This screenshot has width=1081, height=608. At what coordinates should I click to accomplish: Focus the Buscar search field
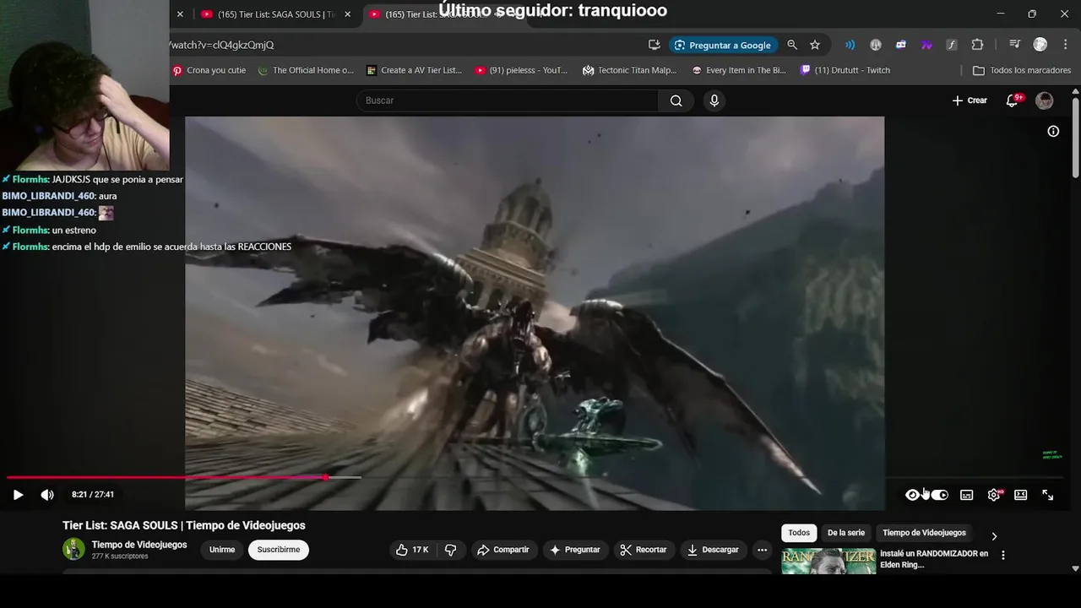tap(508, 100)
